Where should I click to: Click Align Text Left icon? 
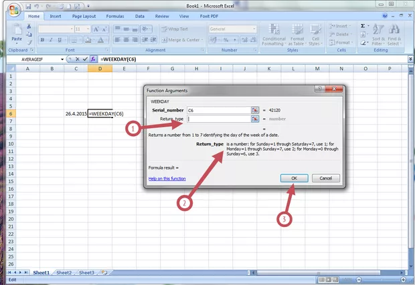tap(118, 40)
